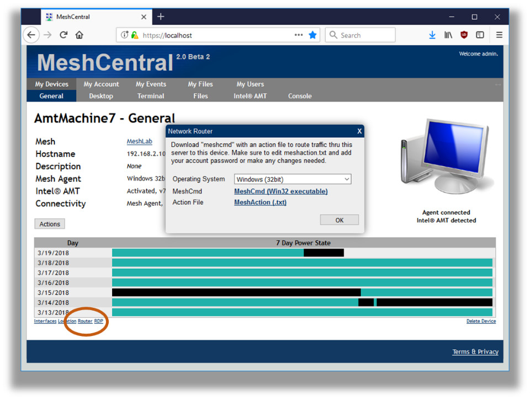Screen dimensions: 530x400
Task: Click the Actions button
Action: (x=50, y=224)
